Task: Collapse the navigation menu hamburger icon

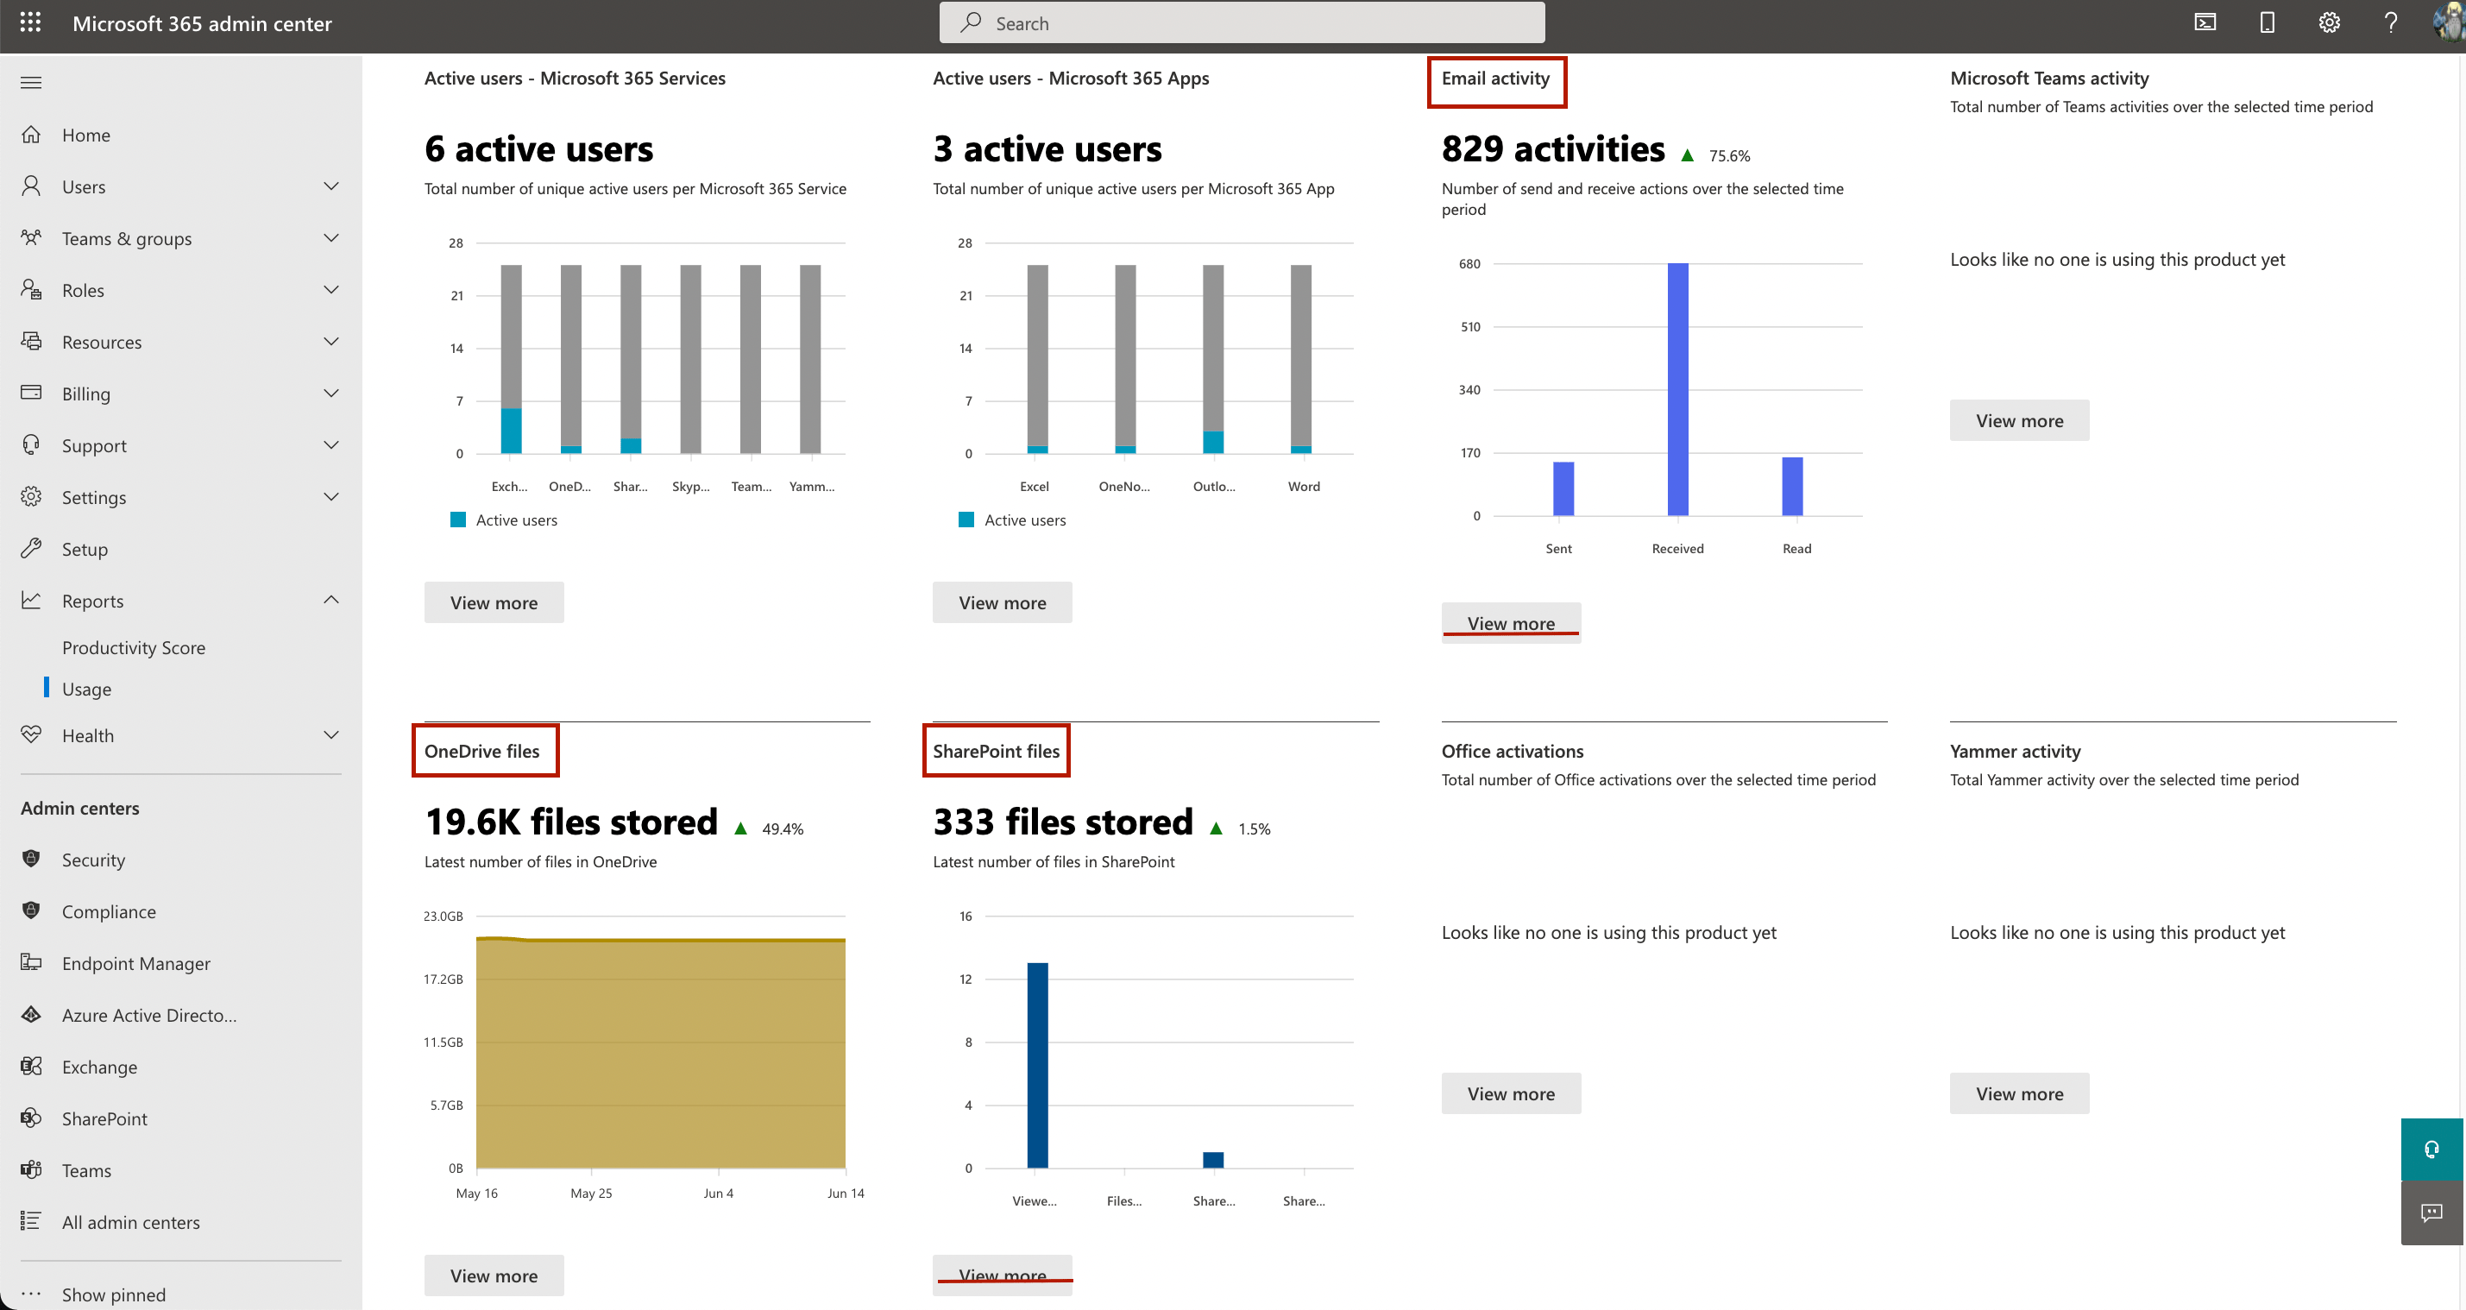Action: 31,82
